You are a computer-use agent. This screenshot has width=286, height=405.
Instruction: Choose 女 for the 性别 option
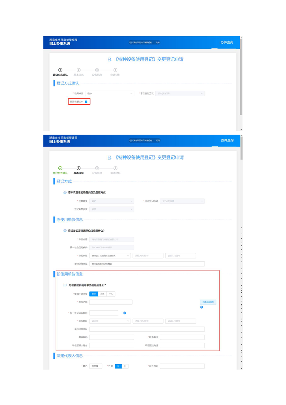pyautogui.click(x=125, y=366)
